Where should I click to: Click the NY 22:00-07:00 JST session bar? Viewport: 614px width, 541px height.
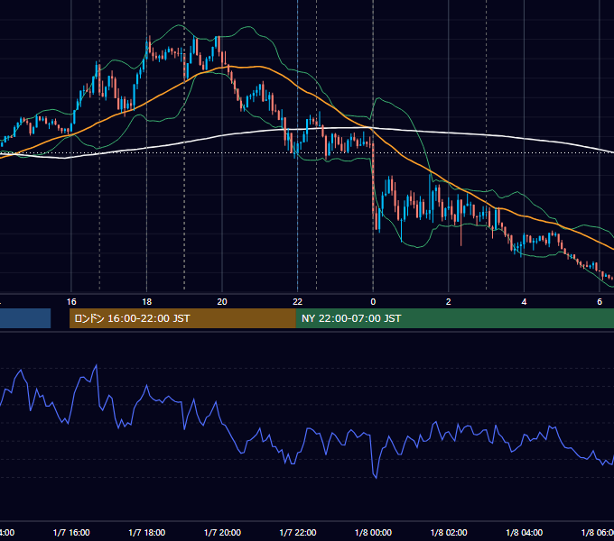[454, 318]
